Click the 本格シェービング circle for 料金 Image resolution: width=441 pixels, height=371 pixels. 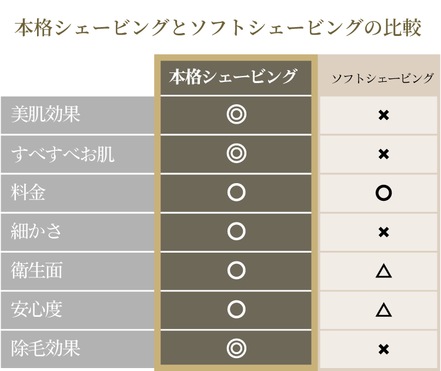(236, 193)
